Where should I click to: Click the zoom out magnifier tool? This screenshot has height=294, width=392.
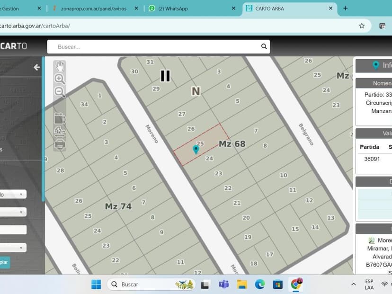(x=60, y=92)
